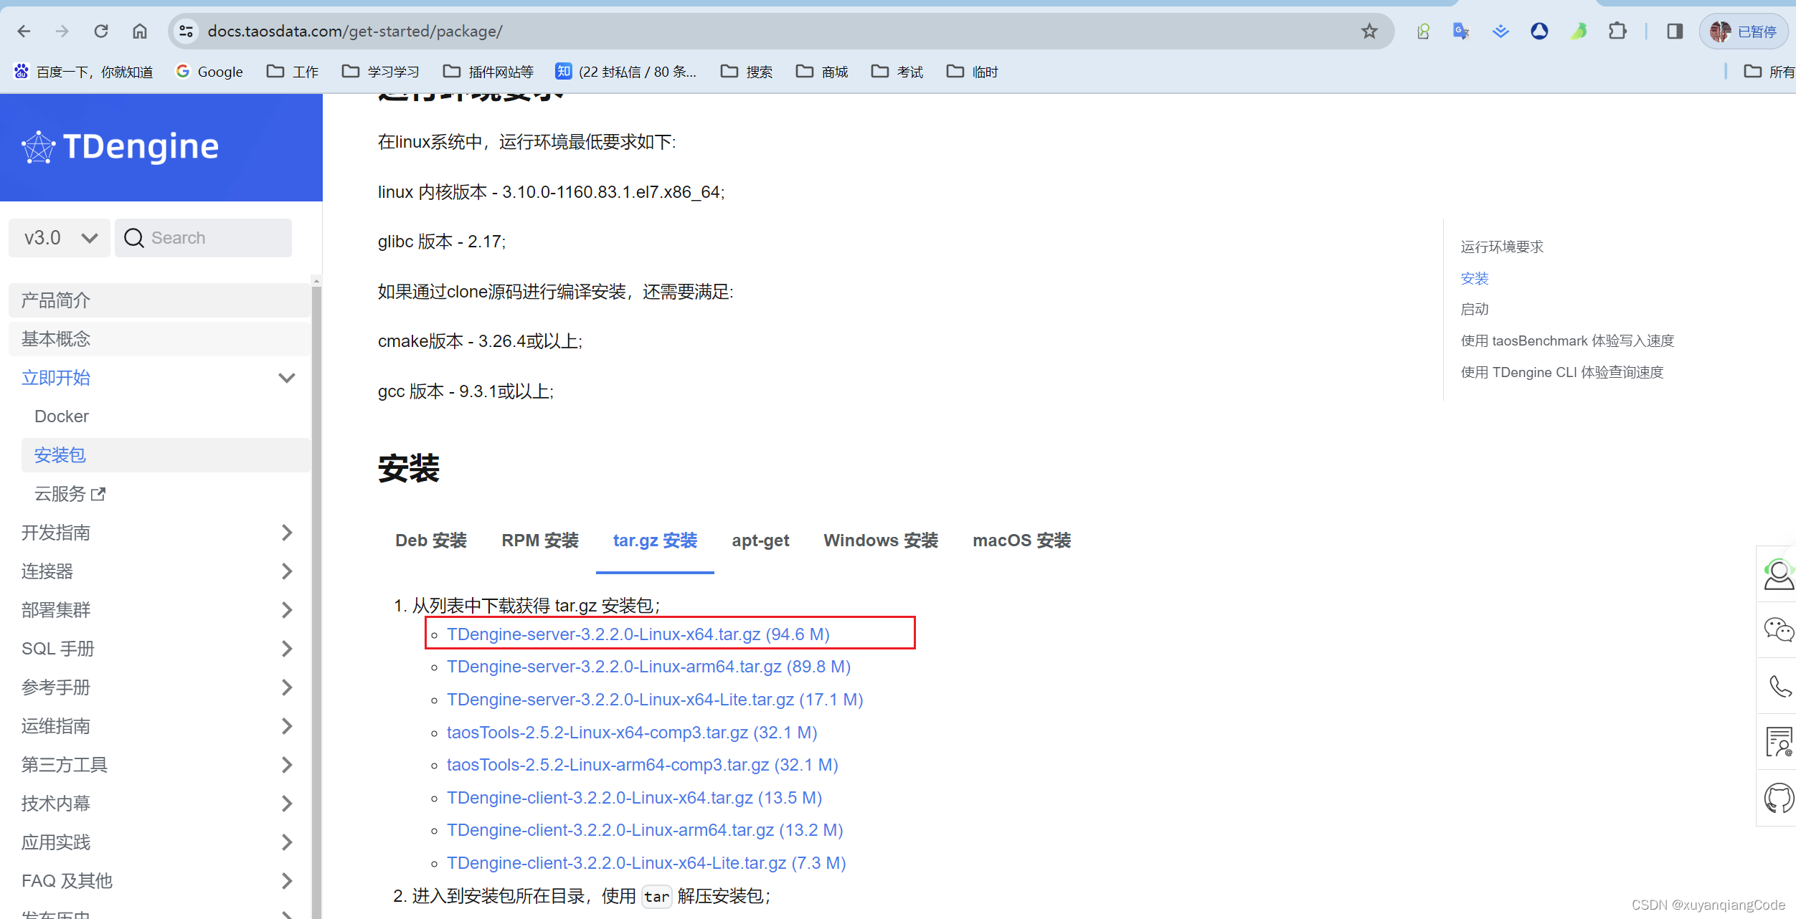Open the 考试 bookmark folder
This screenshot has height=919, width=1796.
(897, 72)
